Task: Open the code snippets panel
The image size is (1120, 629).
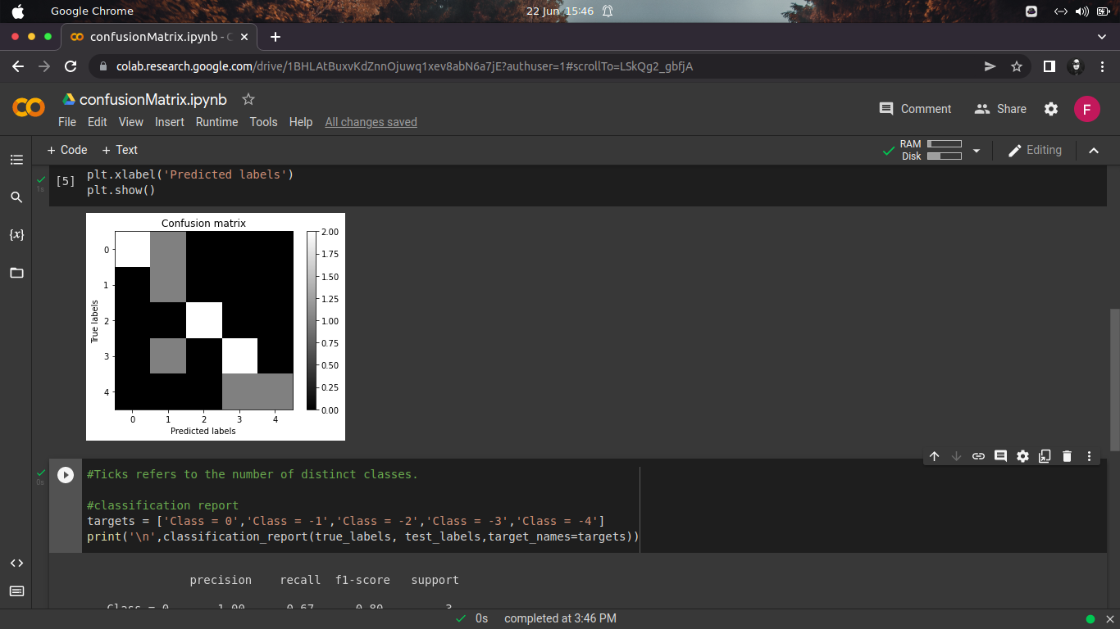Action: (16, 563)
